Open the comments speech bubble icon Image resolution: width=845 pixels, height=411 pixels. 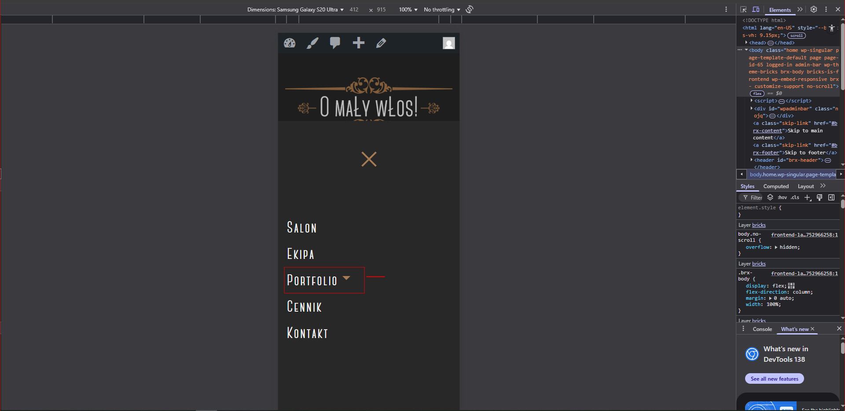pyautogui.click(x=335, y=43)
